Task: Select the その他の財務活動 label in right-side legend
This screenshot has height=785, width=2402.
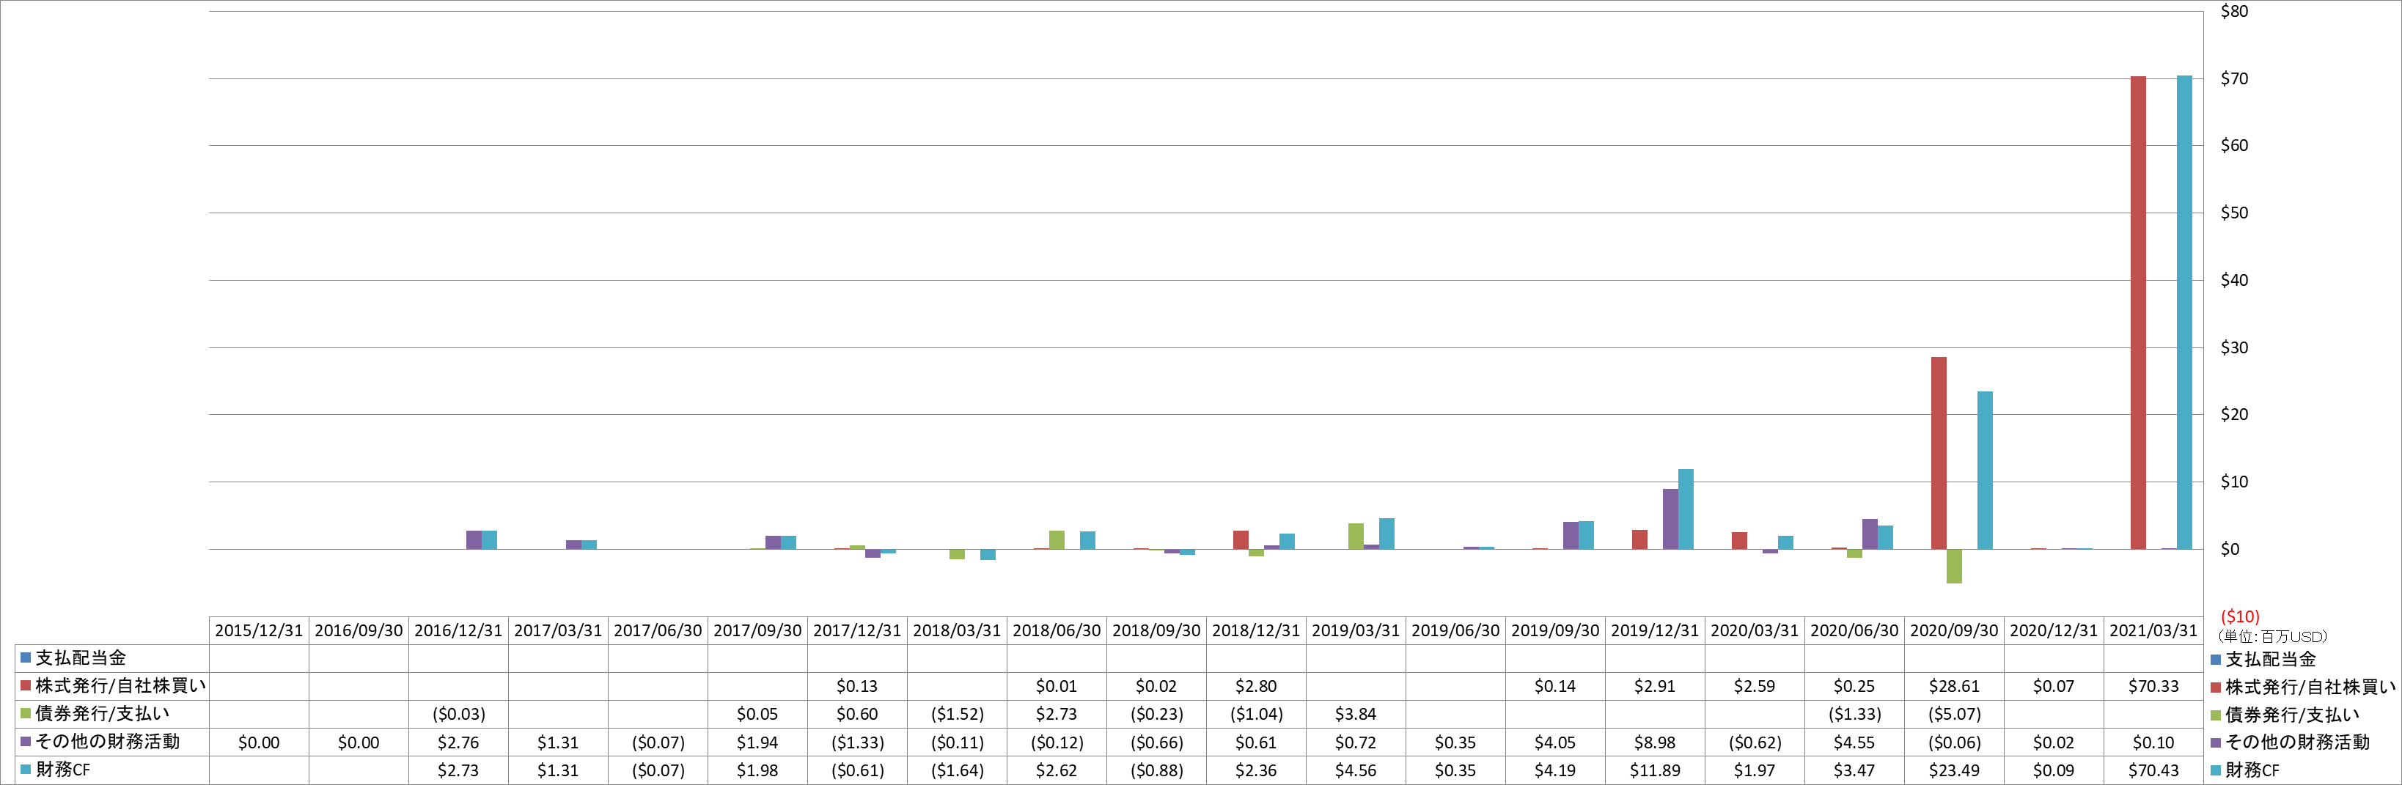Action: coord(2298,742)
